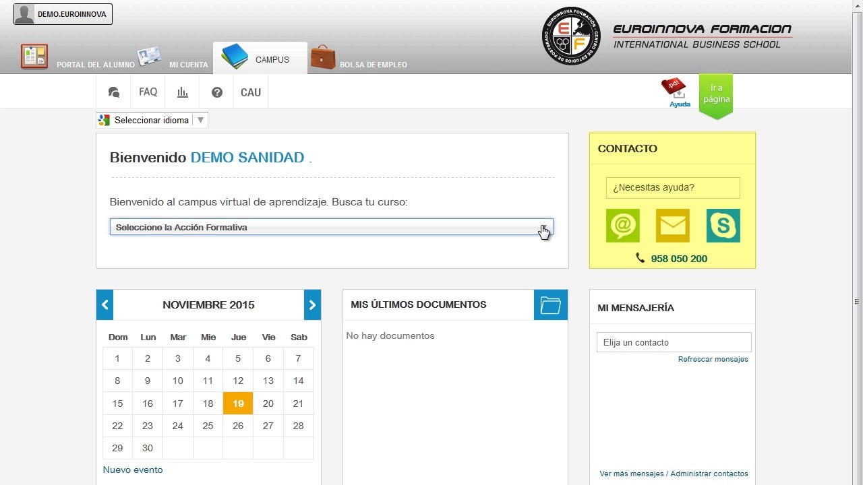Go to previous month in calendar
The height and width of the screenshot is (485, 863).
(105, 304)
